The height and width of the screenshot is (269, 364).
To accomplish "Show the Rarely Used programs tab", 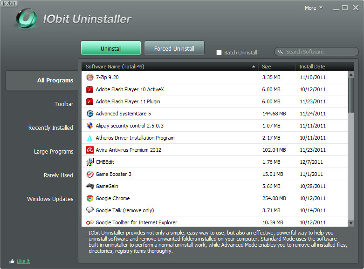I will point(58,175).
